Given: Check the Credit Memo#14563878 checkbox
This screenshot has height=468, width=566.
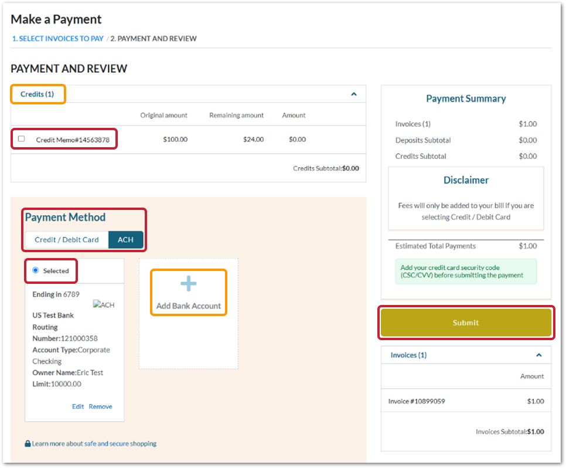Looking at the screenshot, I should (x=22, y=138).
